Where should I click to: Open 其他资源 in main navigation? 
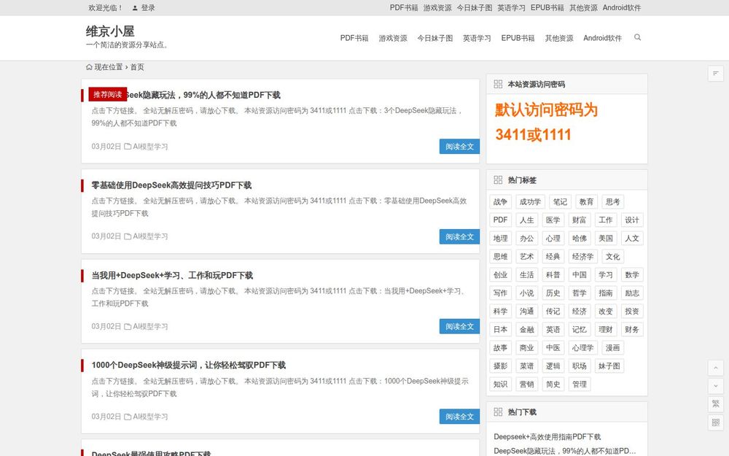click(x=559, y=38)
